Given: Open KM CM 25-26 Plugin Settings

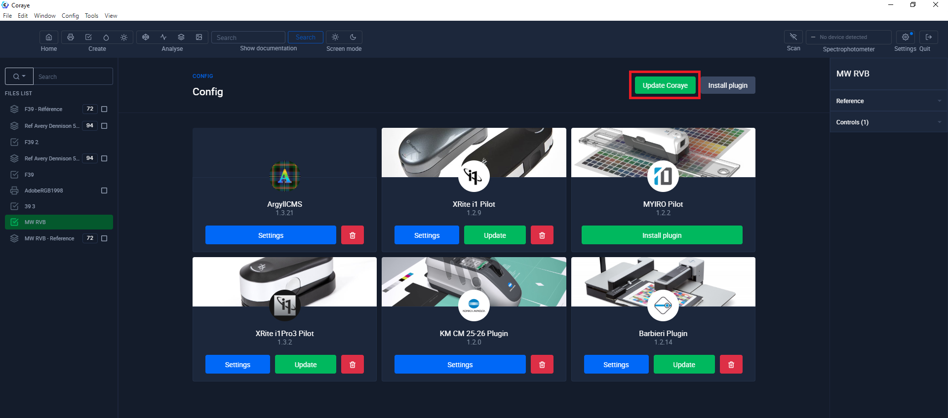Looking at the screenshot, I should (460, 365).
